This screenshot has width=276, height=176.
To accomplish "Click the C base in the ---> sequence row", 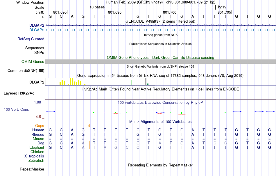I will pos(61,17).
